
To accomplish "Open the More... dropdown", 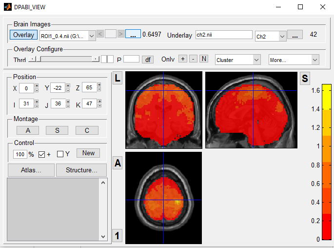I will [294, 60].
